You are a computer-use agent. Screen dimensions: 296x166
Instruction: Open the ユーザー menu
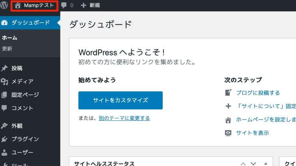tap(22, 152)
